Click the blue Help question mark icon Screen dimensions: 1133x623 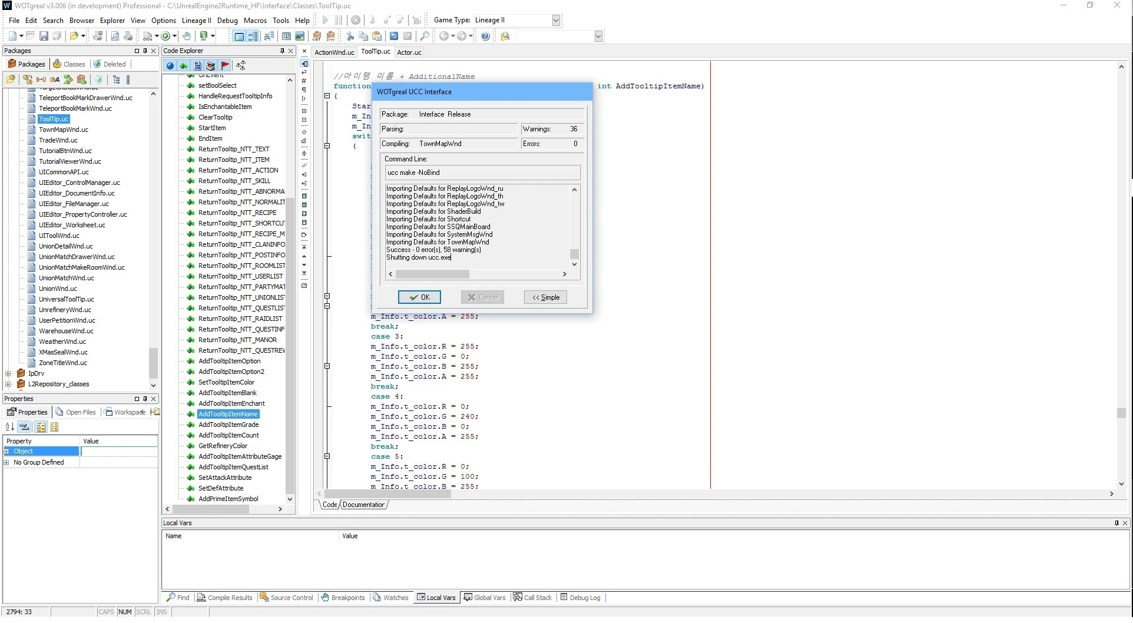pos(485,37)
